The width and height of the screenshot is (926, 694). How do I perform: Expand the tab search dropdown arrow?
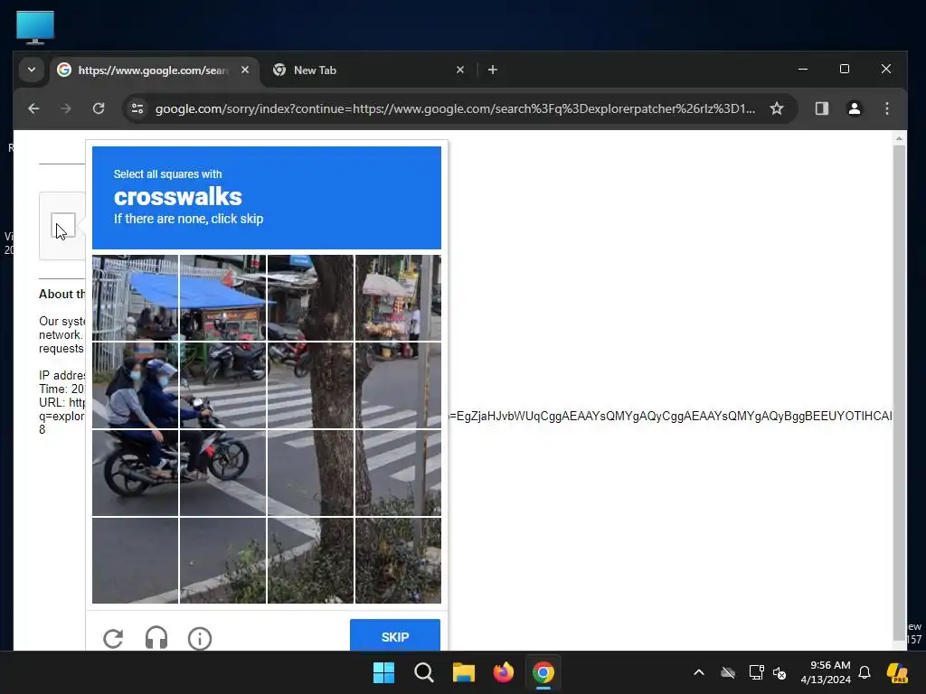[32, 70]
